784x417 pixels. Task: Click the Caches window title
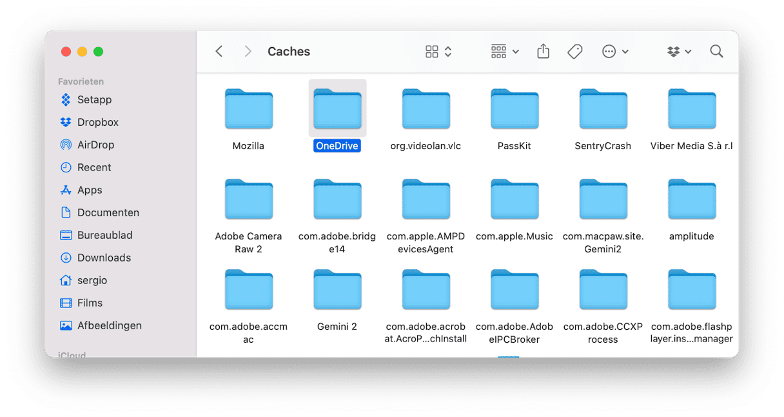pyautogui.click(x=289, y=52)
